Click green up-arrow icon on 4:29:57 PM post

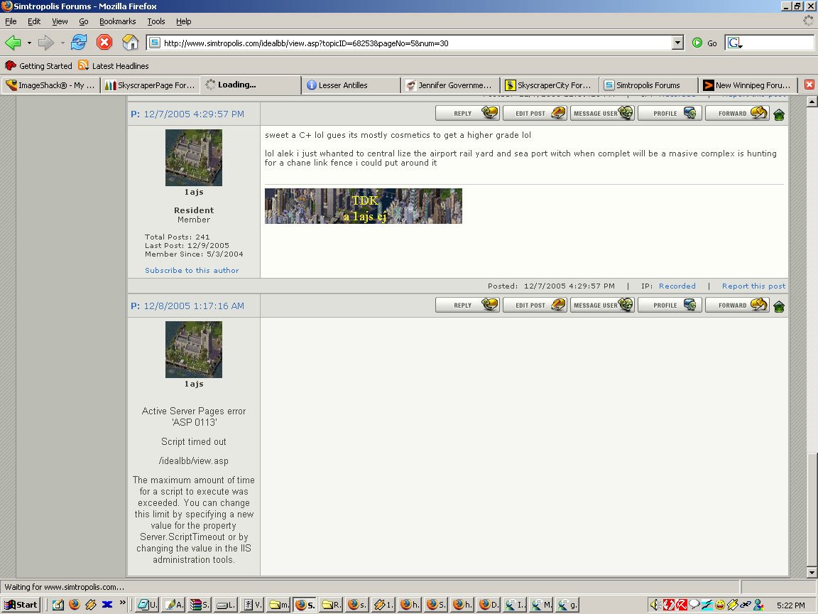[779, 115]
